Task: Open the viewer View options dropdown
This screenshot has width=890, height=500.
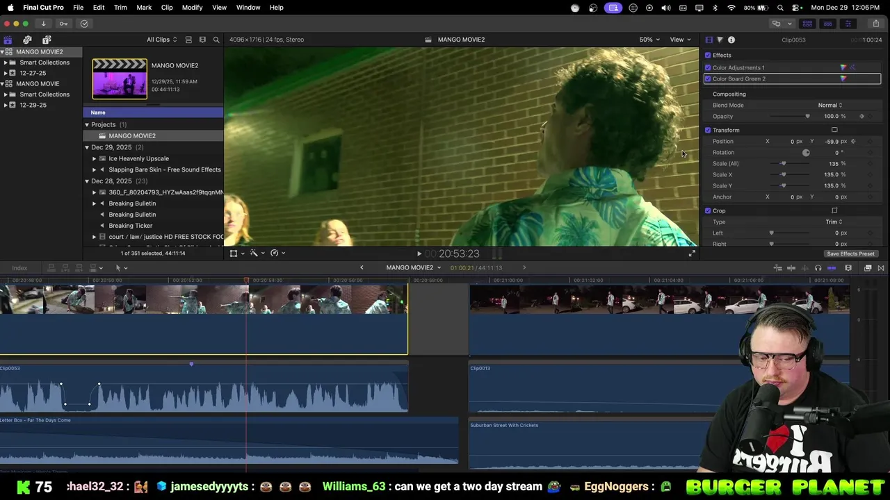Action: [x=680, y=40]
